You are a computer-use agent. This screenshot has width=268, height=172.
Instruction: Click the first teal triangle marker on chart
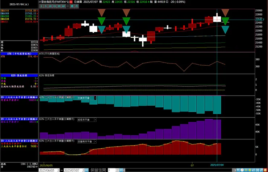101,30
